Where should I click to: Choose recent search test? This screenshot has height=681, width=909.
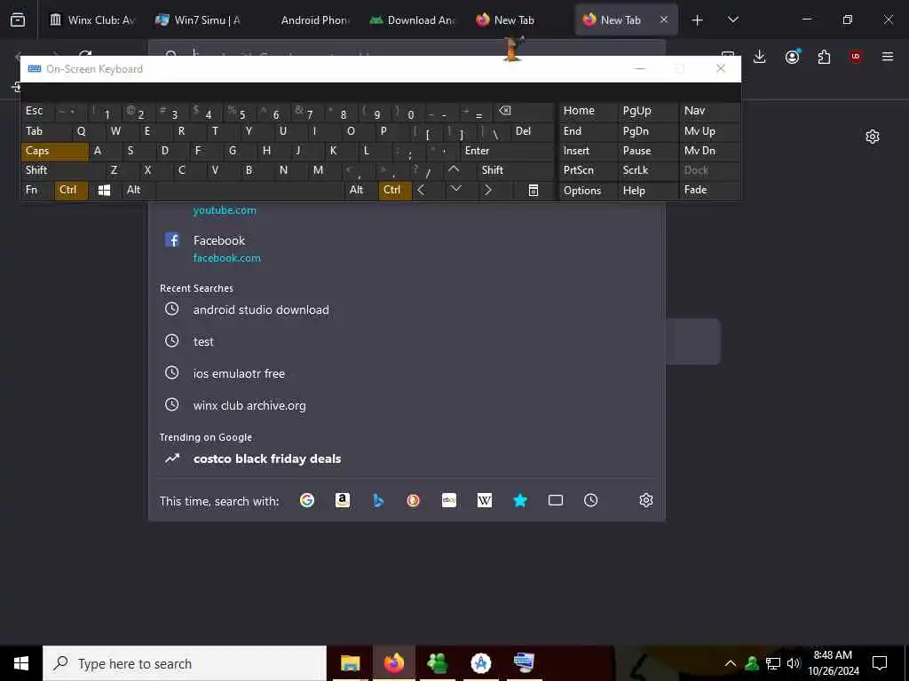(407, 341)
